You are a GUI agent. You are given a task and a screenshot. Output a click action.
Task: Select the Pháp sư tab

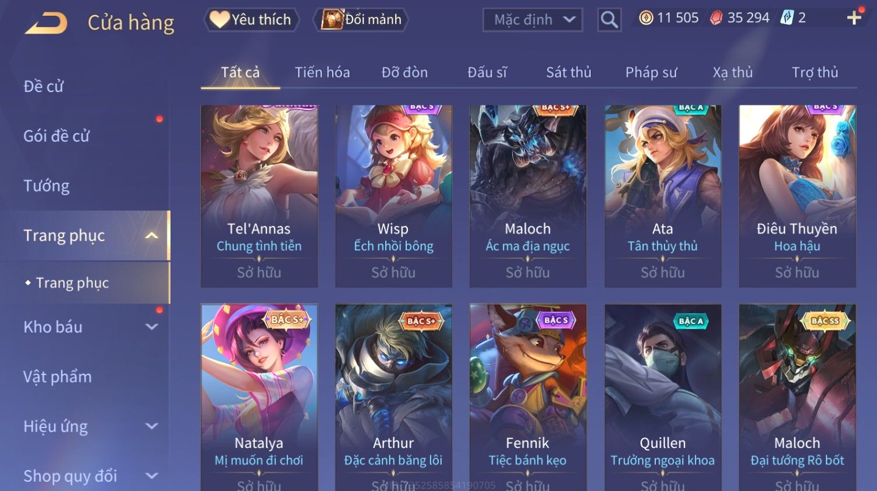tap(651, 72)
